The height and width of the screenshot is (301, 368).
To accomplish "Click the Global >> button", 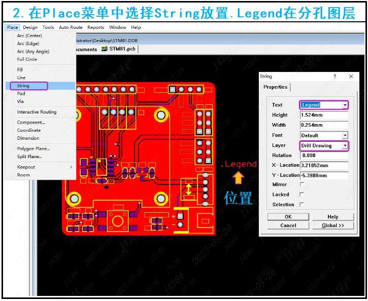I will pyautogui.click(x=333, y=225).
